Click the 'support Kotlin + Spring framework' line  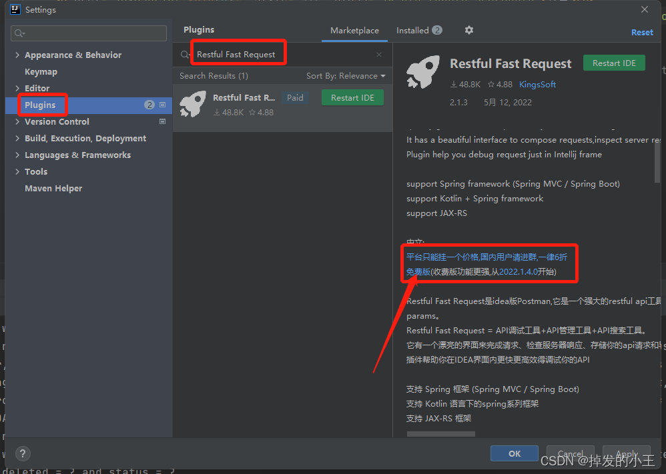[475, 199]
